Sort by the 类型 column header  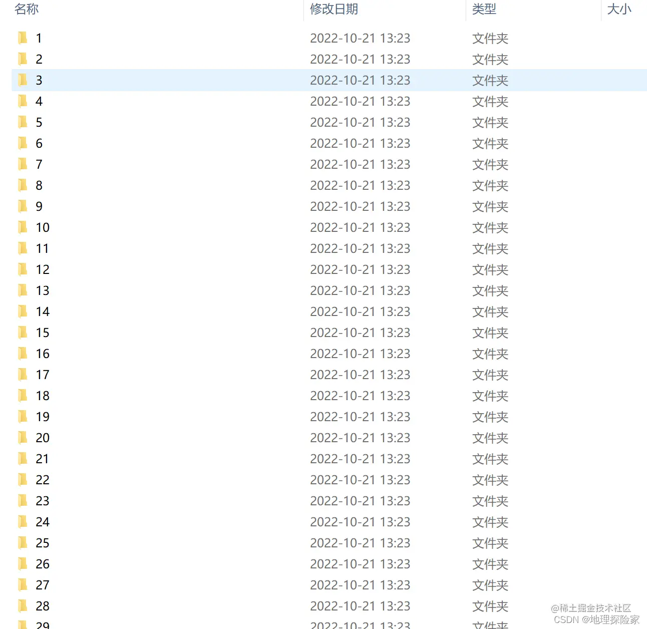484,9
